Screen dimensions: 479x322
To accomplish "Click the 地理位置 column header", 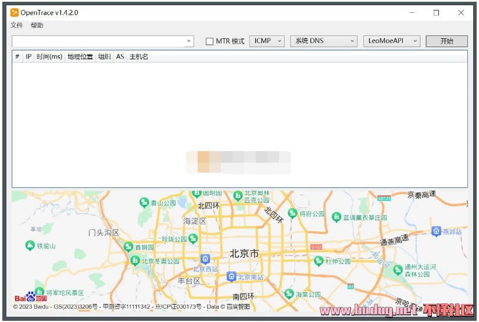I will (80, 56).
